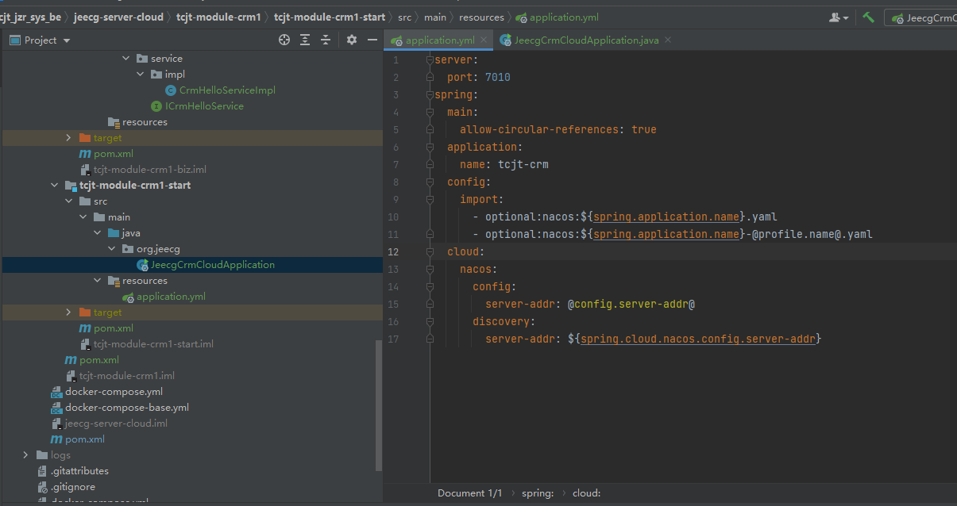Click 'tcjt-crm' name value in editor
957x506 pixels.
(523, 164)
